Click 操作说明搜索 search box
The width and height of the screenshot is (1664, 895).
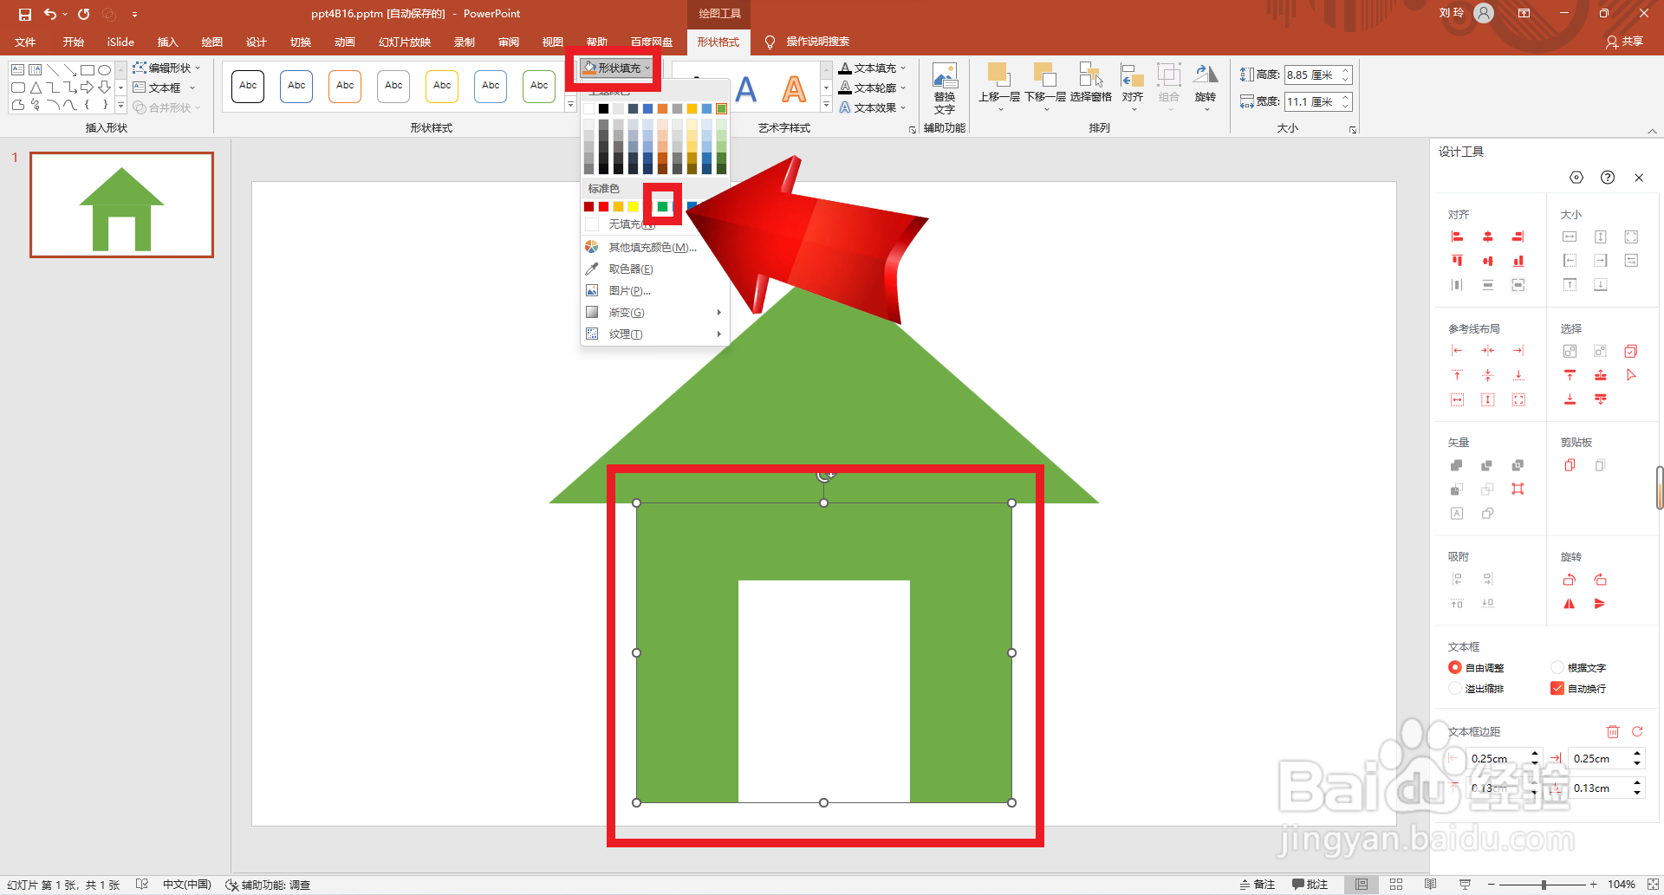click(817, 42)
